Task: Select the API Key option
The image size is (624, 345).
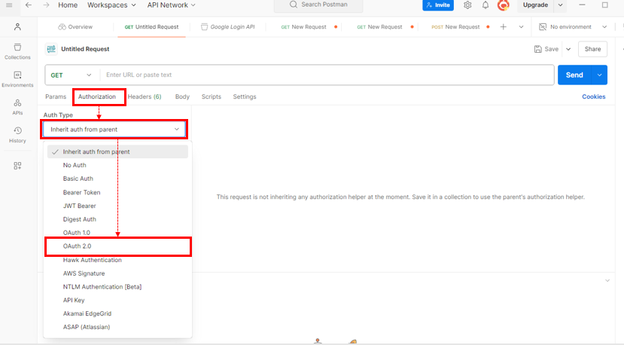Action: pyautogui.click(x=117, y=301)
